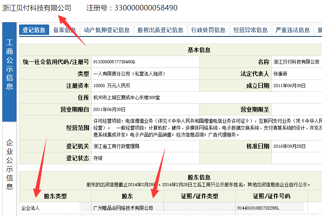The height and width of the screenshot is (216, 322).
Task: Click the 证照/证件类型 column header
Action: coord(199,196)
